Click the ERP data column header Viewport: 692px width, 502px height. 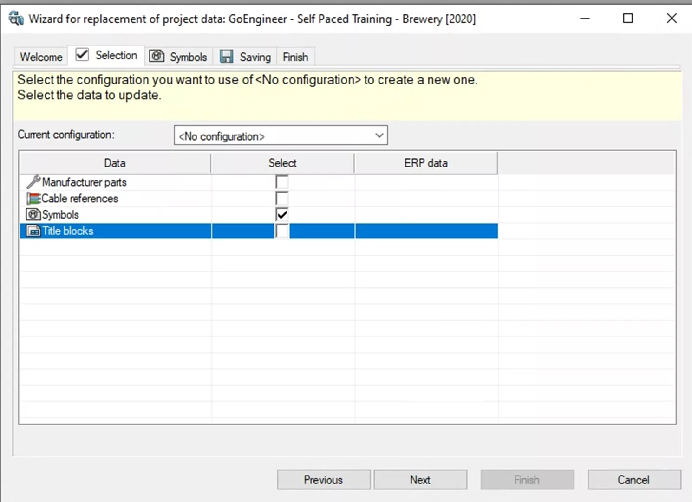click(x=425, y=163)
